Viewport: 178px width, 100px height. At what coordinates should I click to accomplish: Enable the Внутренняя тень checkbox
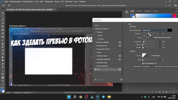click(95, 46)
